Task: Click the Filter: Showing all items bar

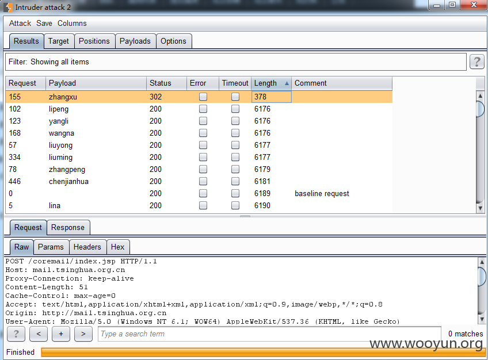Action: click(235, 62)
